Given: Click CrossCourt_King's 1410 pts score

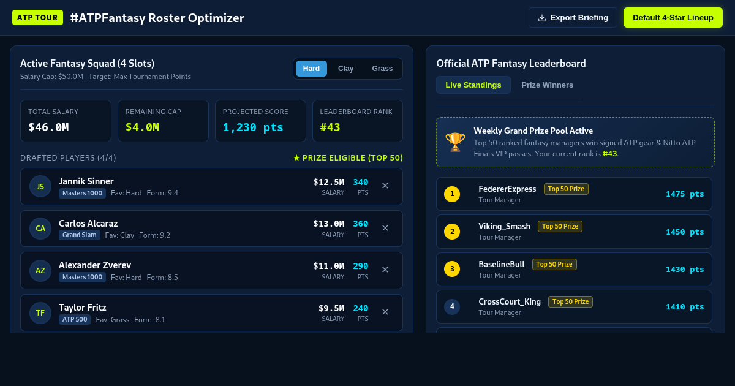Looking at the screenshot, I should pos(685,306).
